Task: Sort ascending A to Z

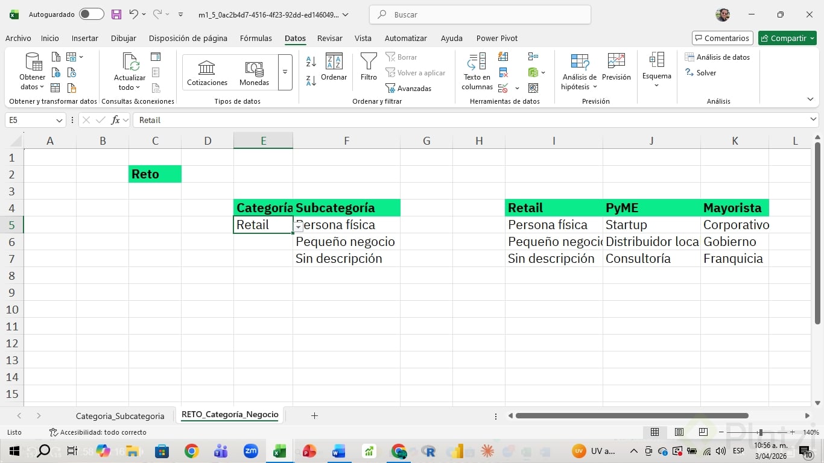Action: point(311,61)
